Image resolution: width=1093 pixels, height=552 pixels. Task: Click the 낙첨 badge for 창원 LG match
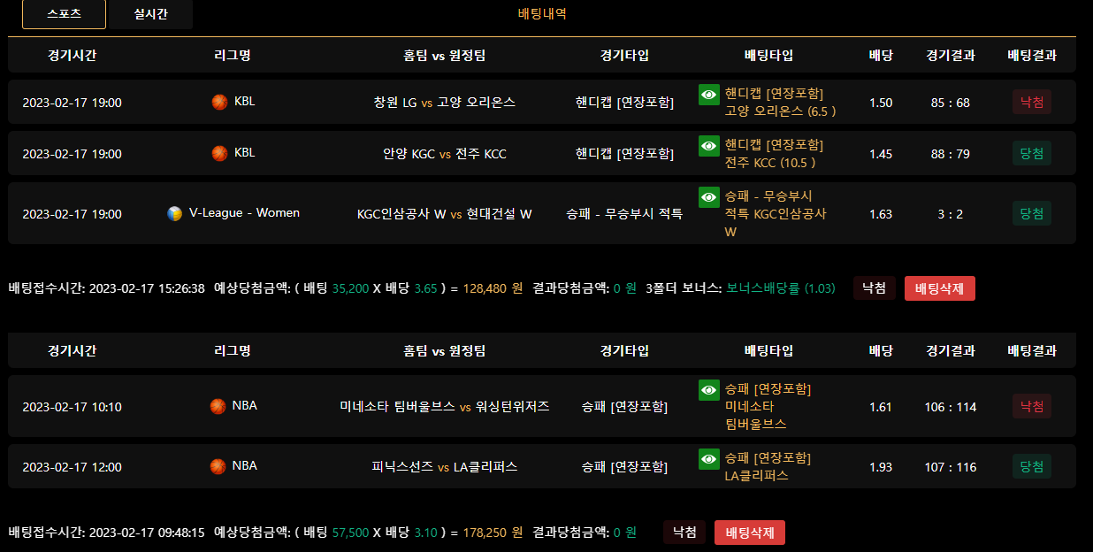click(1032, 102)
